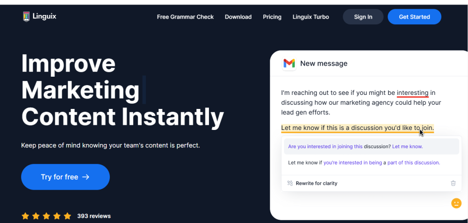Image resolution: width=468 pixels, height=223 pixels.
Task: Click the Sign In button
Action: (x=363, y=17)
